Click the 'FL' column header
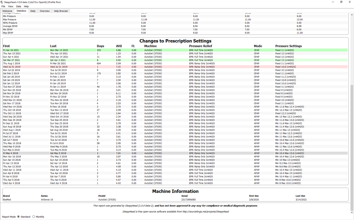The image size is (354, 220). [x=133, y=46]
